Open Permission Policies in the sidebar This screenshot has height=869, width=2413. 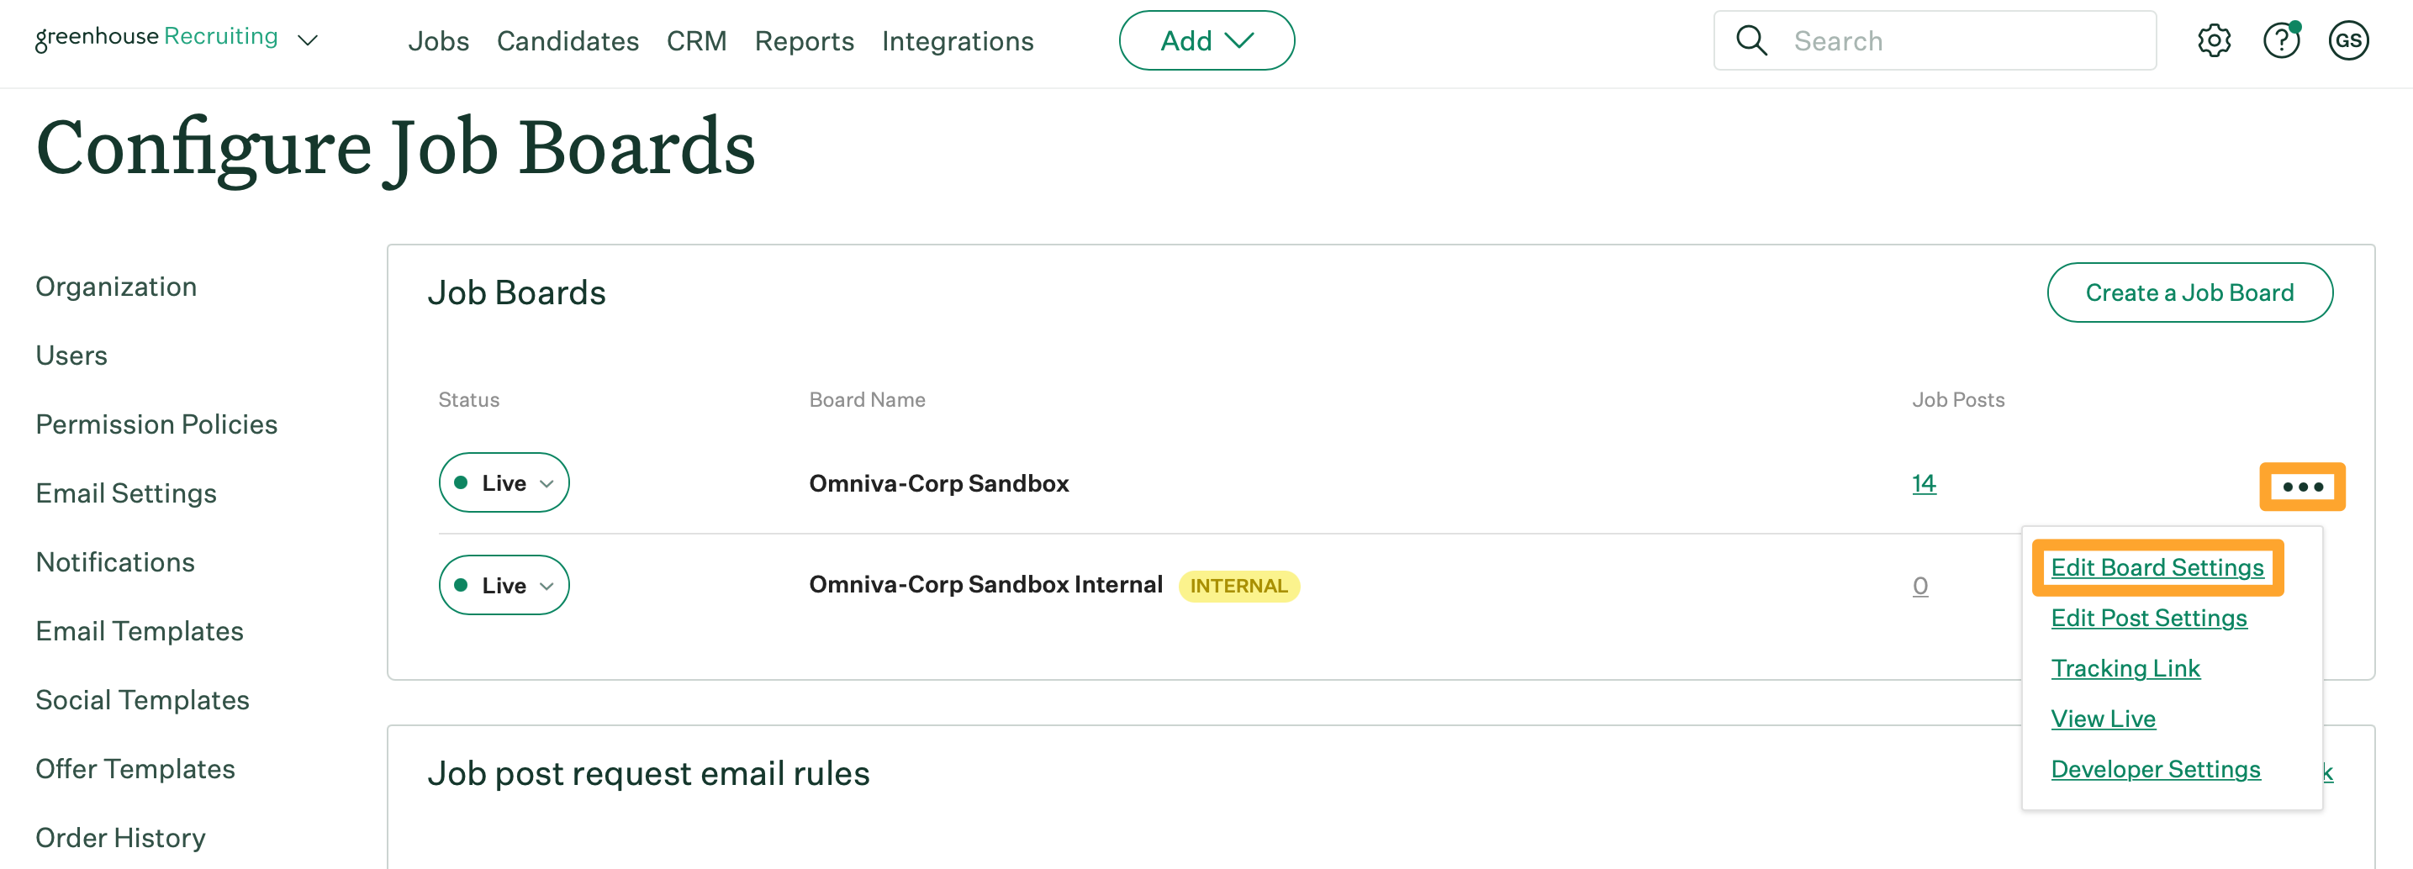coord(156,424)
